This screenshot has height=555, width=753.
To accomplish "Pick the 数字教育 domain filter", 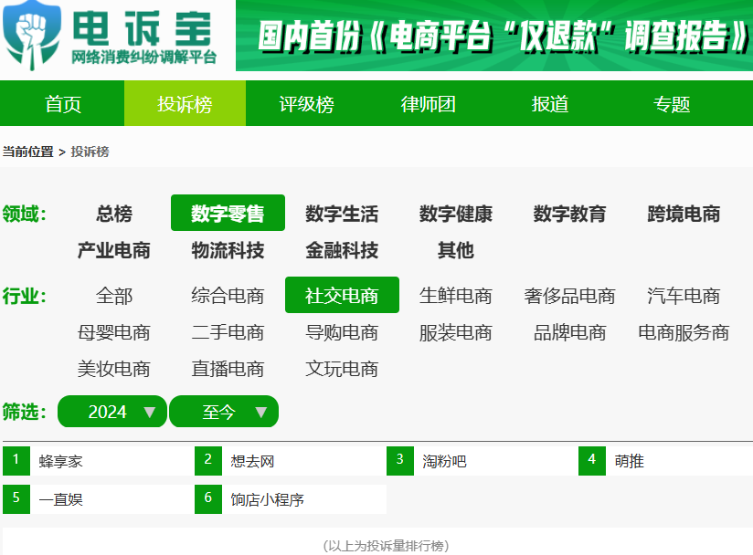I will (569, 213).
